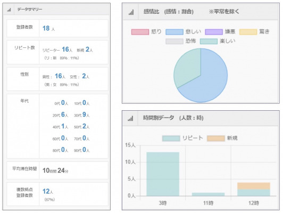Click the chart icon in 時間別データ header
This screenshot has width=283, height=213.
click(130, 119)
